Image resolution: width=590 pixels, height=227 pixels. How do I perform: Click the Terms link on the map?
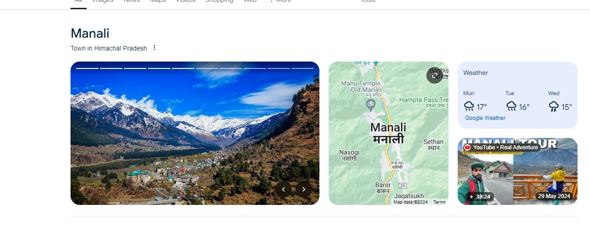tap(439, 202)
